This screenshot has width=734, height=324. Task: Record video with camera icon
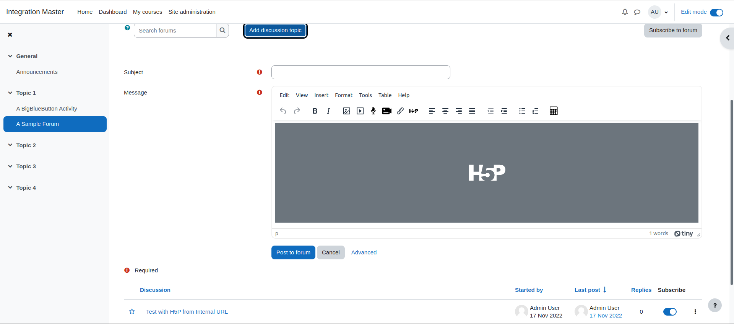pos(387,111)
